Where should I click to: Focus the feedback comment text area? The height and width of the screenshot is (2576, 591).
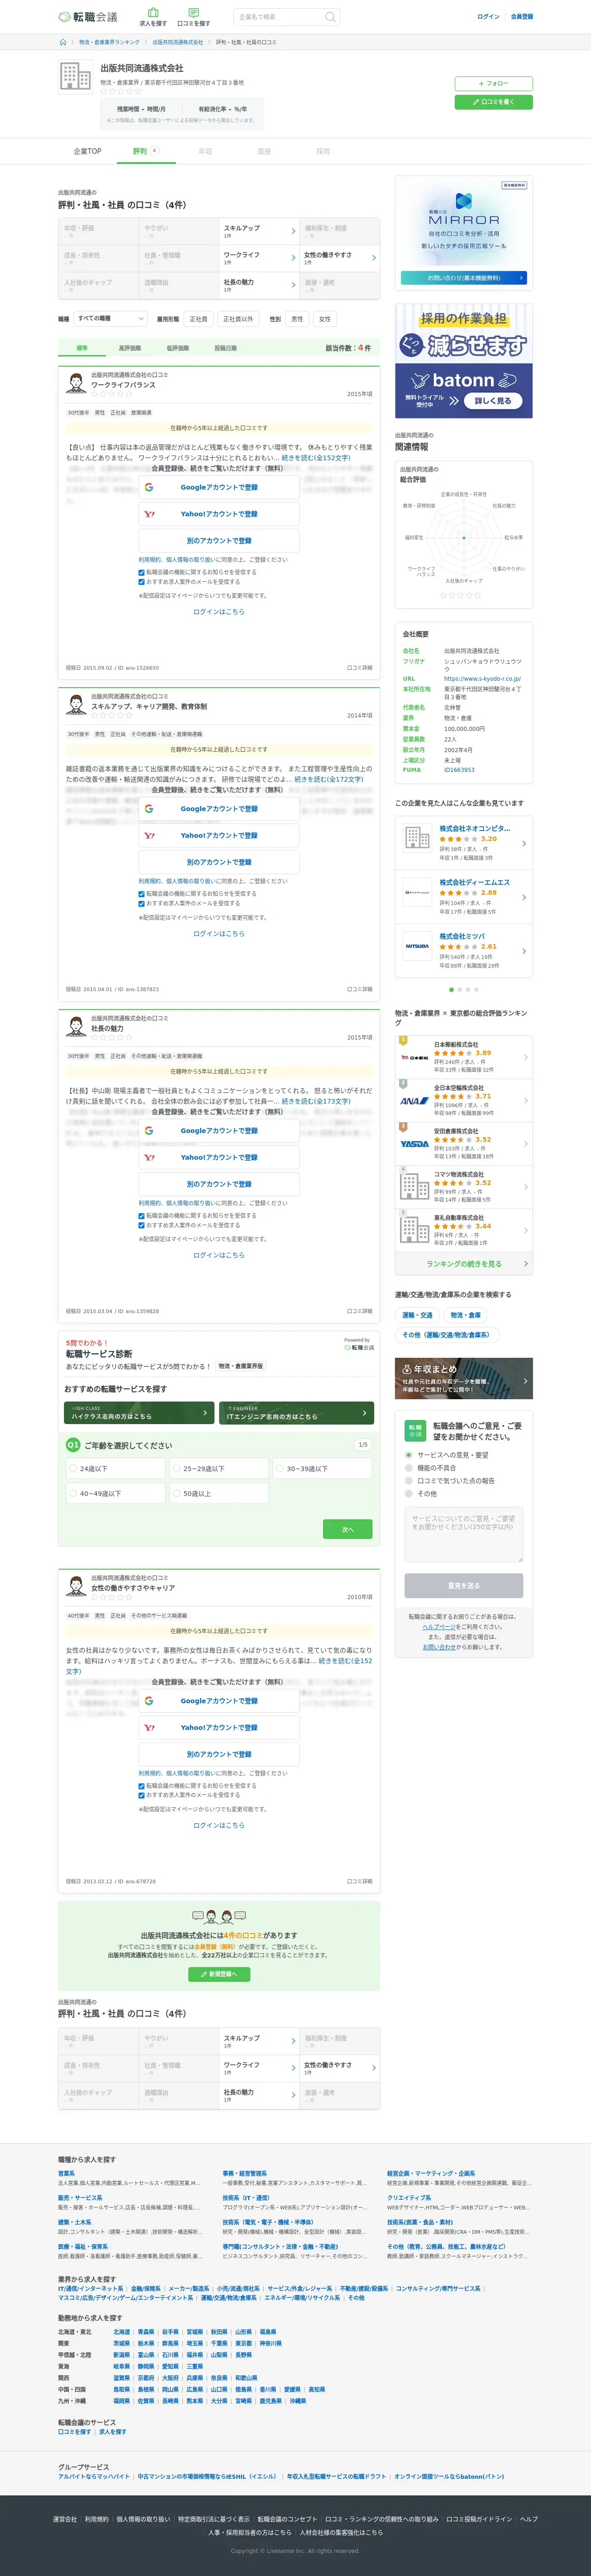click(464, 1534)
